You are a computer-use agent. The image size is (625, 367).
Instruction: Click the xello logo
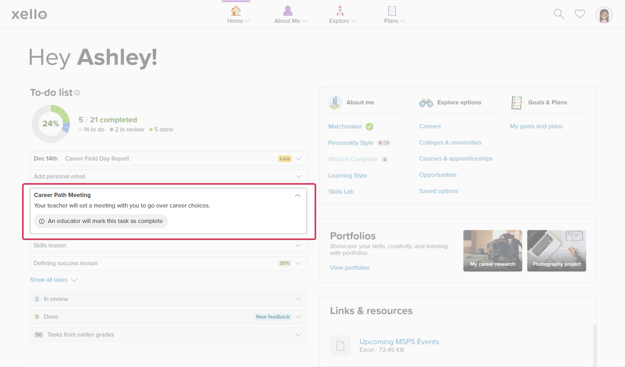tap(29, 14)
